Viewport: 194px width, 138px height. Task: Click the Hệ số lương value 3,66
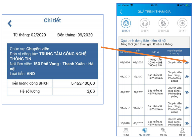coord(91,91)
